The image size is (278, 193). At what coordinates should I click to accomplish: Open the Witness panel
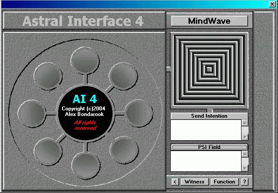point(195,182)
